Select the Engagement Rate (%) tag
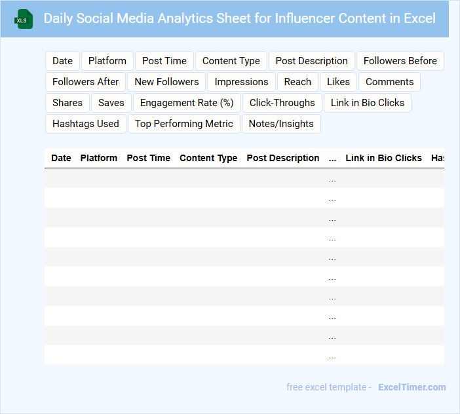 [x=187, y=103]
